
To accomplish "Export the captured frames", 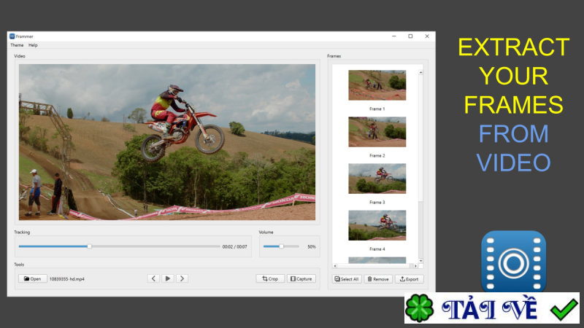I will click(409, 278).
